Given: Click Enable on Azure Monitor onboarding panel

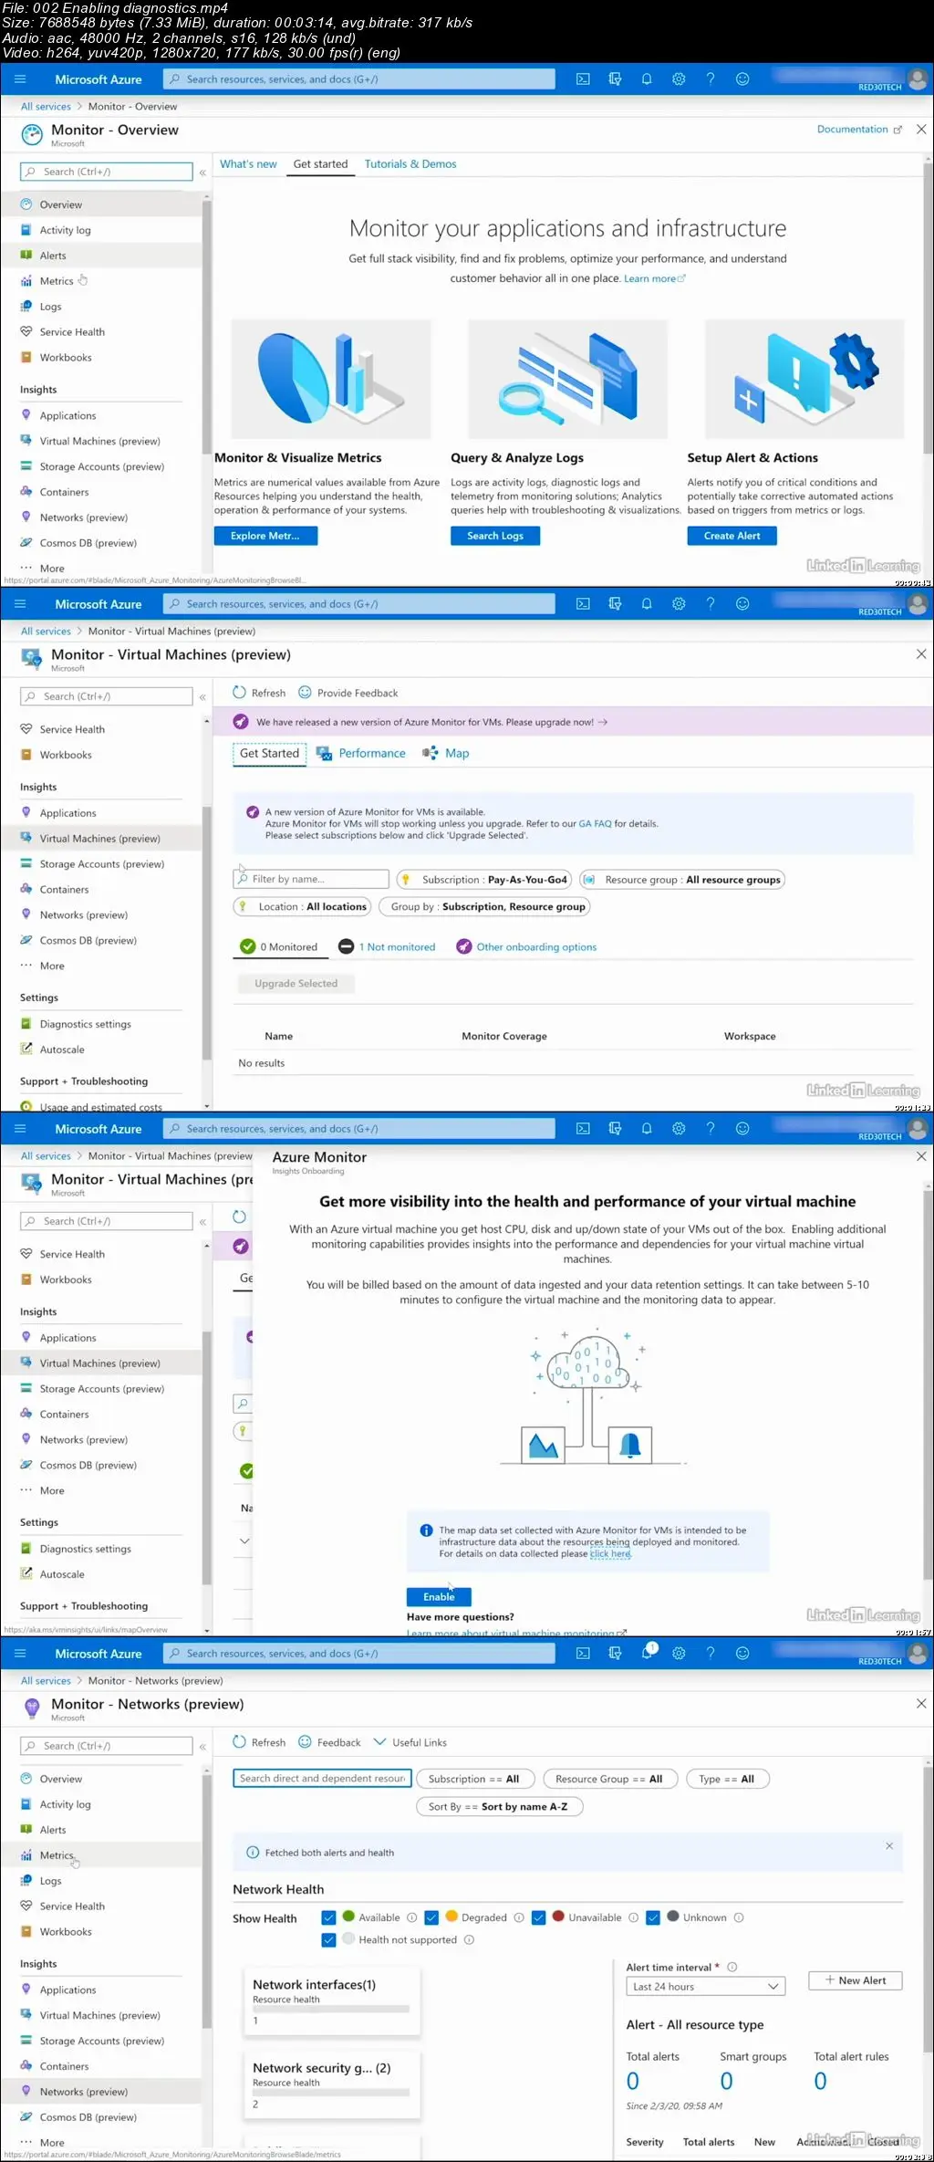Looking at the screenshot, I should coord(439,1597).
